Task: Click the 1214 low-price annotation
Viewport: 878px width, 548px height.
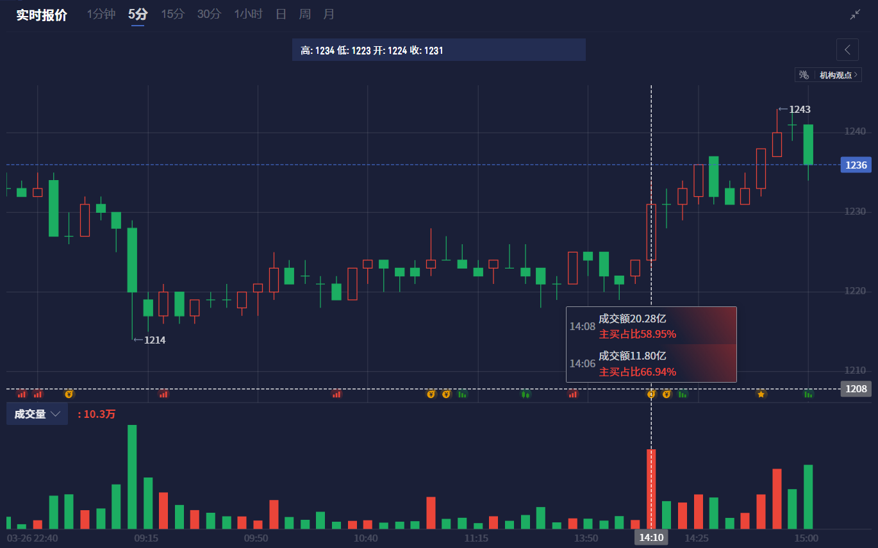Action: [149, 340]
